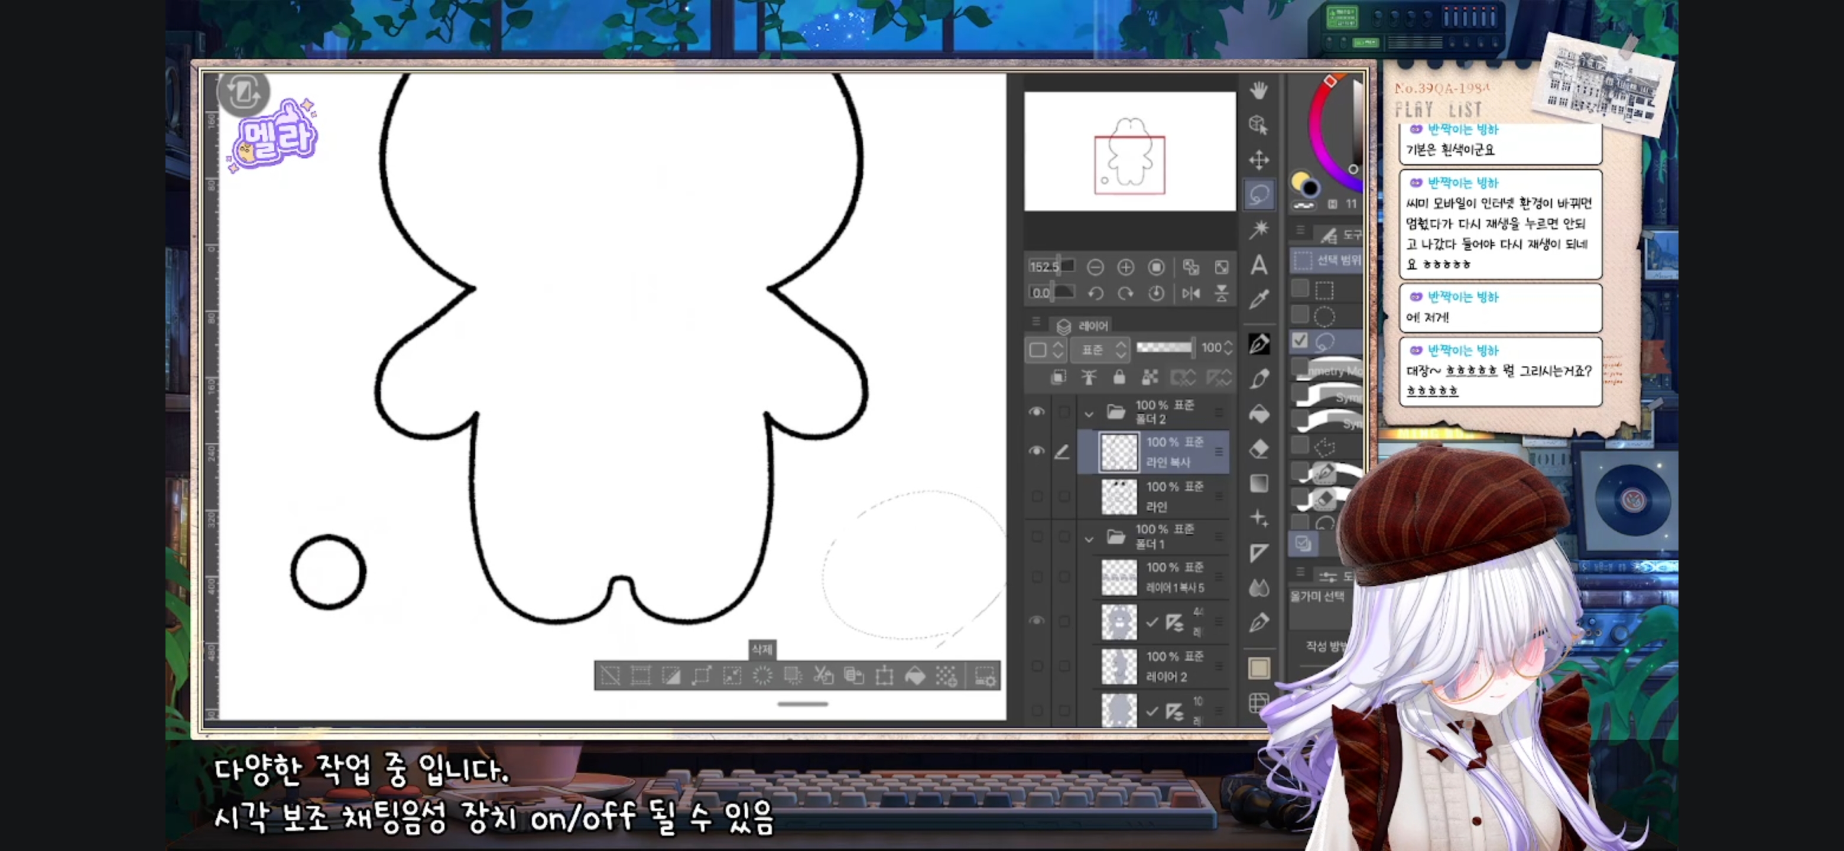Select the black main color swatch

[1311, 187]
